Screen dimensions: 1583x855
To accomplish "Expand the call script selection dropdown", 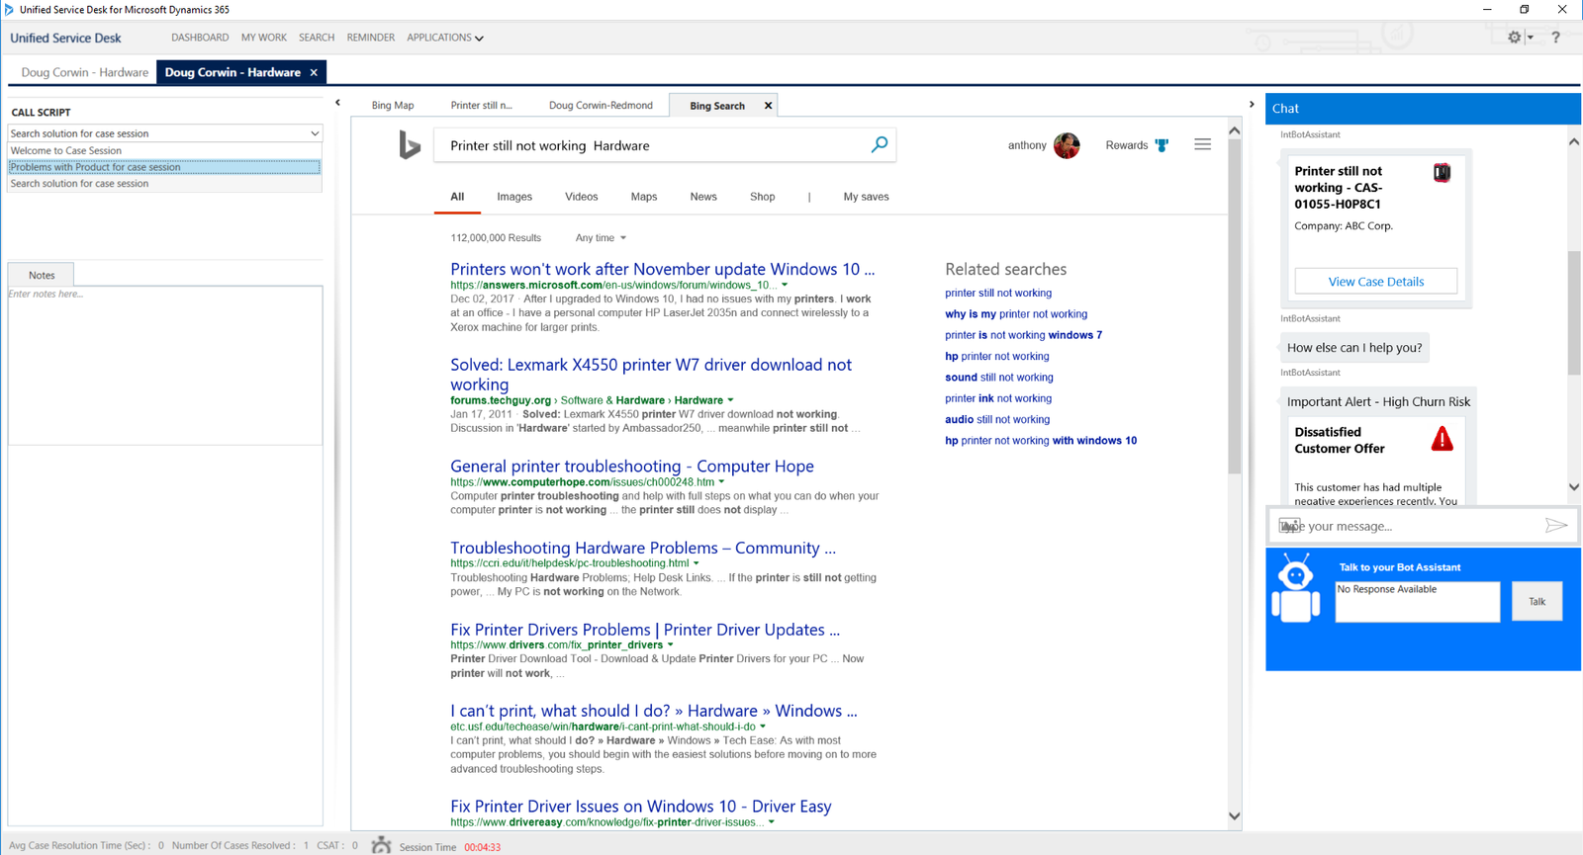I will tap(315, 133).
